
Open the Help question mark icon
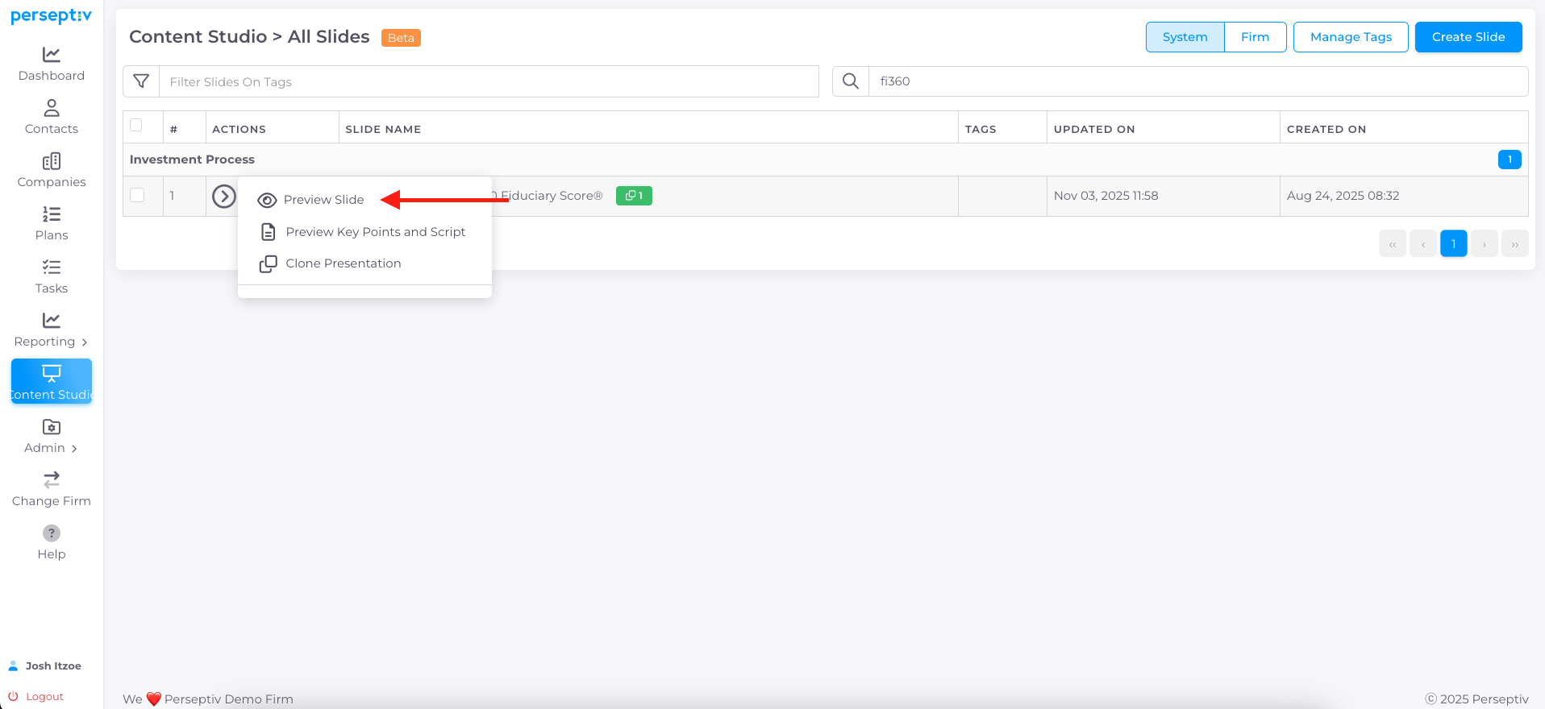click(x=52, y=533)
